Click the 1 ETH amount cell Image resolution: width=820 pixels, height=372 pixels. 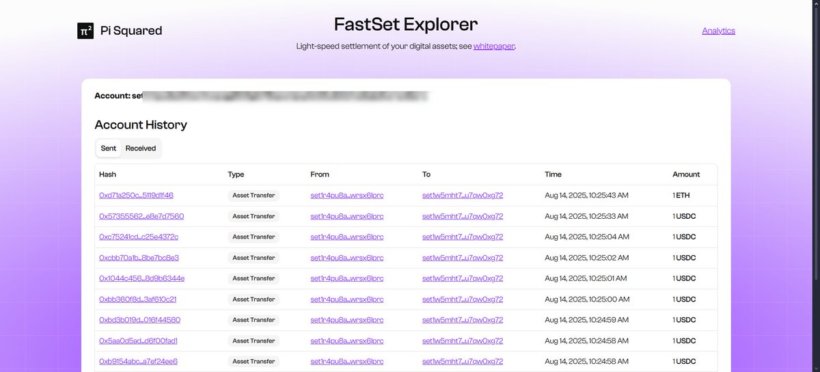tap(681, 196)
